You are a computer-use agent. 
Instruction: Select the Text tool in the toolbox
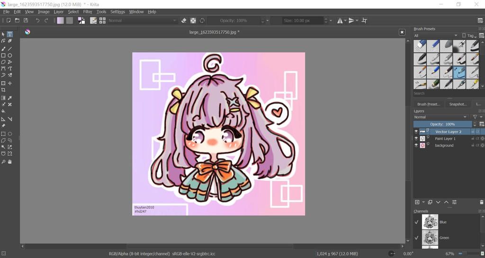pyautogui.click(x=10, y=34)
